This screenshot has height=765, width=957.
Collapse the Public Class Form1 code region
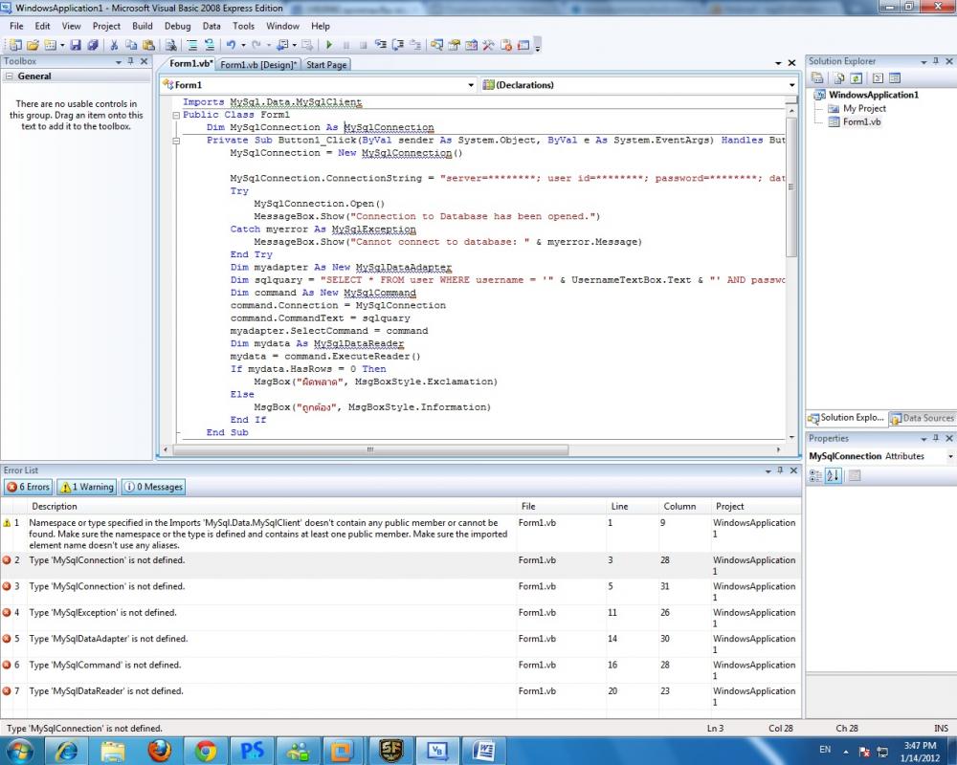click(176, 116)
